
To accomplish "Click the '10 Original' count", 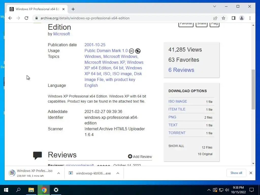I will (x=205, y=154).
